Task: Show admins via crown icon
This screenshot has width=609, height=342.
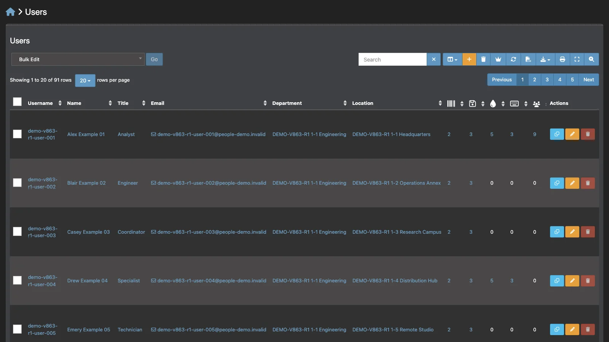Action: tap(498, 59)
